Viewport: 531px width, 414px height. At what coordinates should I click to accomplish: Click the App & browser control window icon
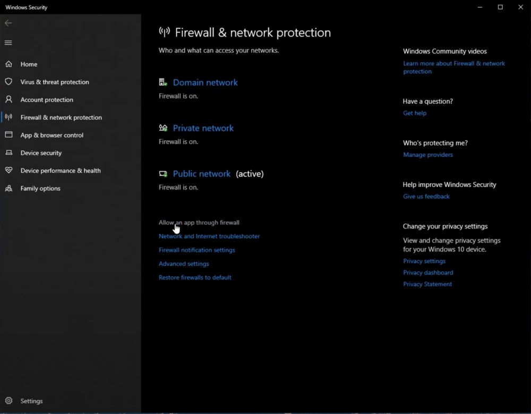click(x=8, y=135)
